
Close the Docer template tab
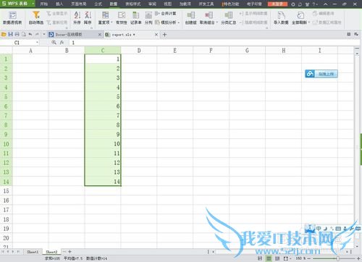click(100, 35)
